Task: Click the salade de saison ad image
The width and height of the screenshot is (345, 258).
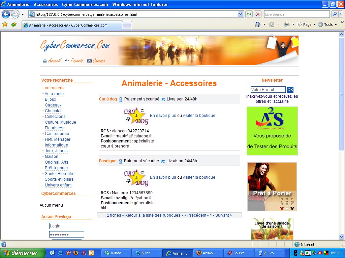Action: 272,228
